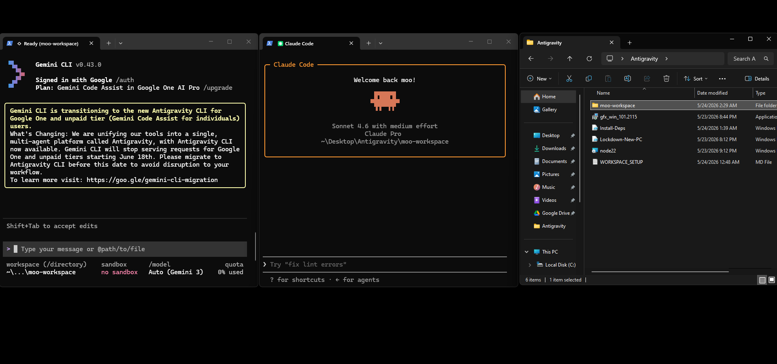Expand Local Disk (C:) tree node
The width and height of the screenshot is (777, 364).
click(x=530, y=265)
